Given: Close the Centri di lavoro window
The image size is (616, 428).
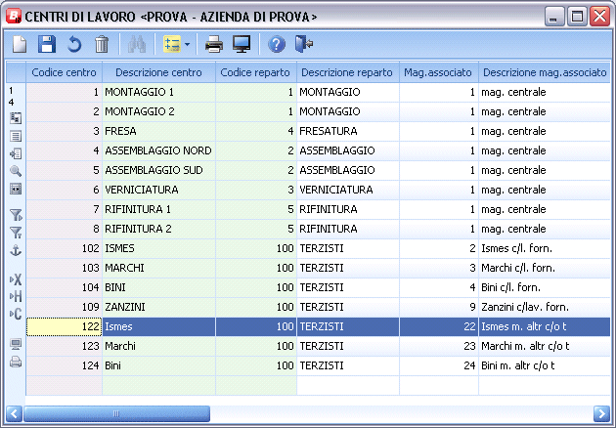Looking at the screenshot, I should pos(600,17).
